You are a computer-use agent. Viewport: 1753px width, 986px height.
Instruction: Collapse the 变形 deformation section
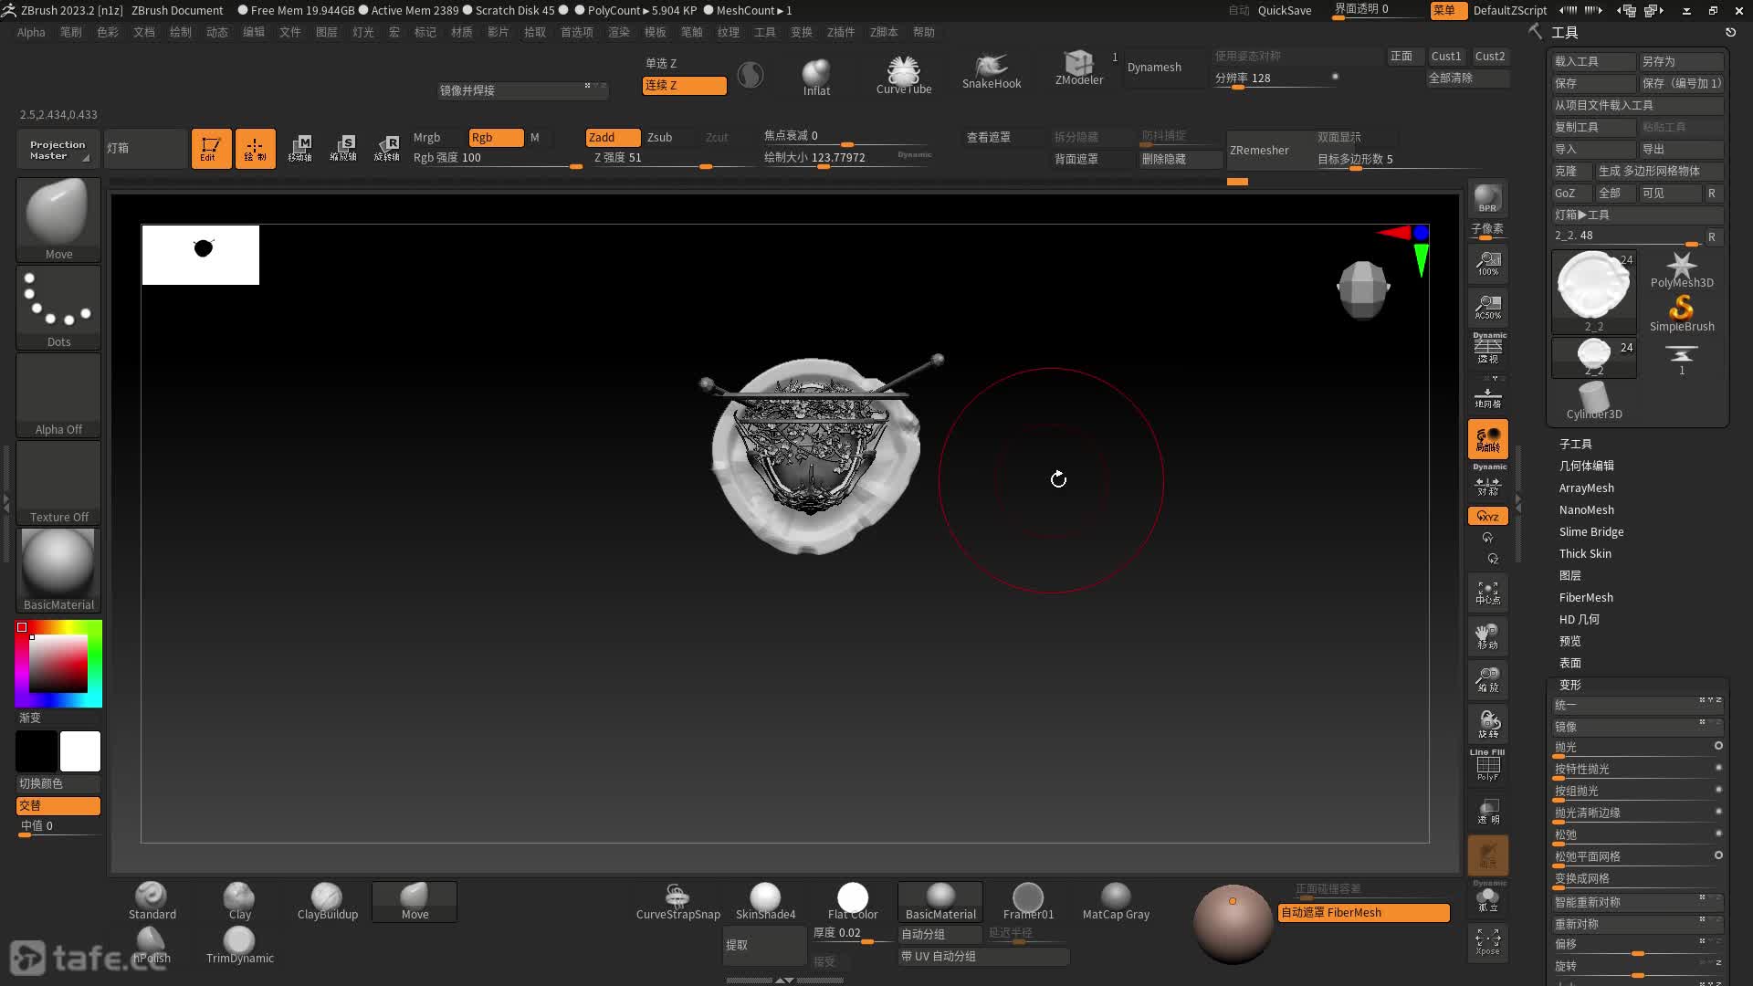(1569, 685)
